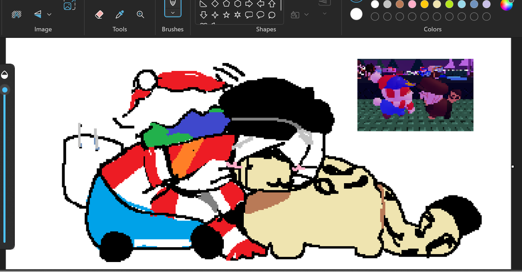Screen dimensions: 522x272
Task: Click the Shapes gallery scrollbar
Action: 281,5
